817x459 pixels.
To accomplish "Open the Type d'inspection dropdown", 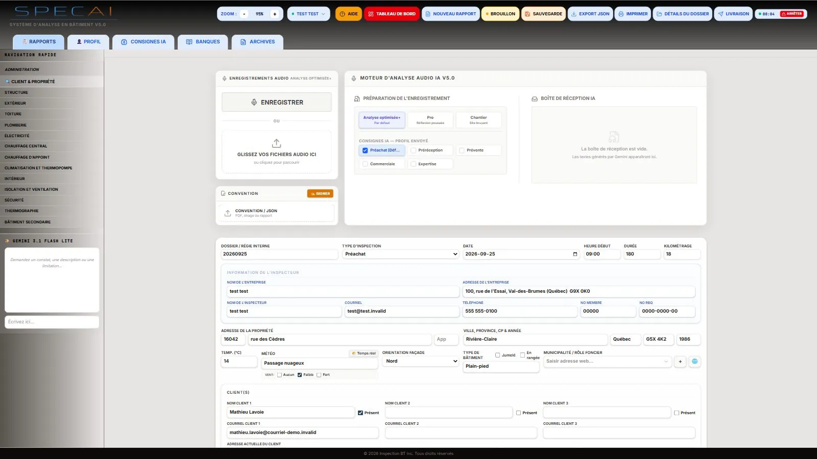I will tap(401, 254).
